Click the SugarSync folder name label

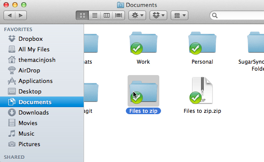[251, 65]
